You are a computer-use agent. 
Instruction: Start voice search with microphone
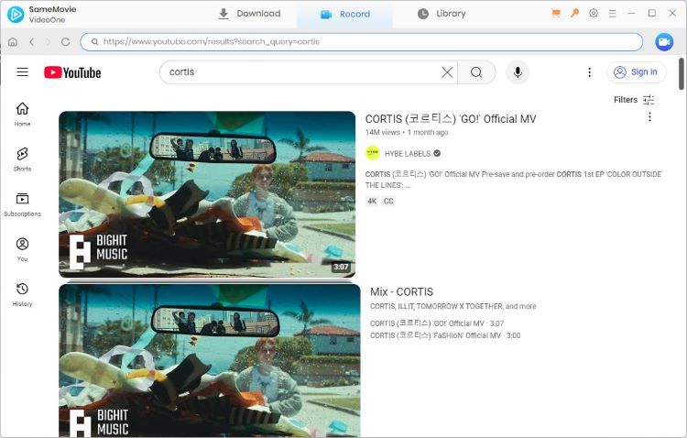tap(518, 72)
